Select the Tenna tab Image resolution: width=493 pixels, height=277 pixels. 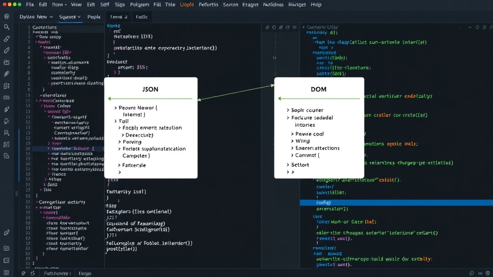coord(118,17)
